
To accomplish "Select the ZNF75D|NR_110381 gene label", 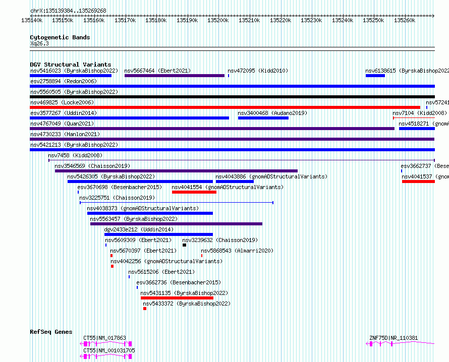I will point(394,338).
